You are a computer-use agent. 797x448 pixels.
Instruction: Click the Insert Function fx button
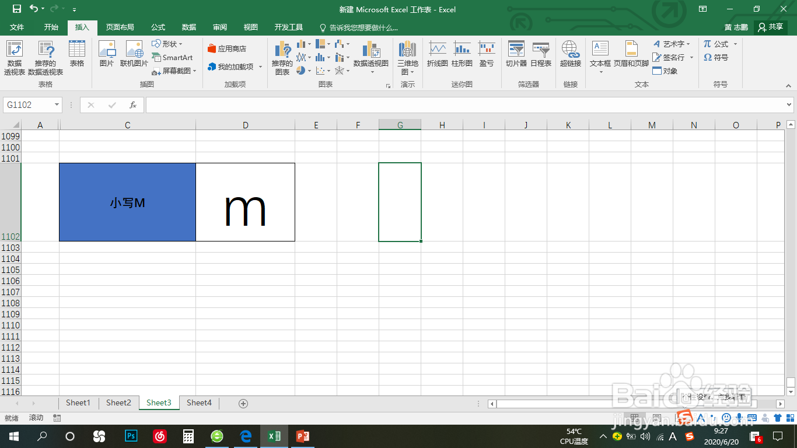click(x=133, y=105)
